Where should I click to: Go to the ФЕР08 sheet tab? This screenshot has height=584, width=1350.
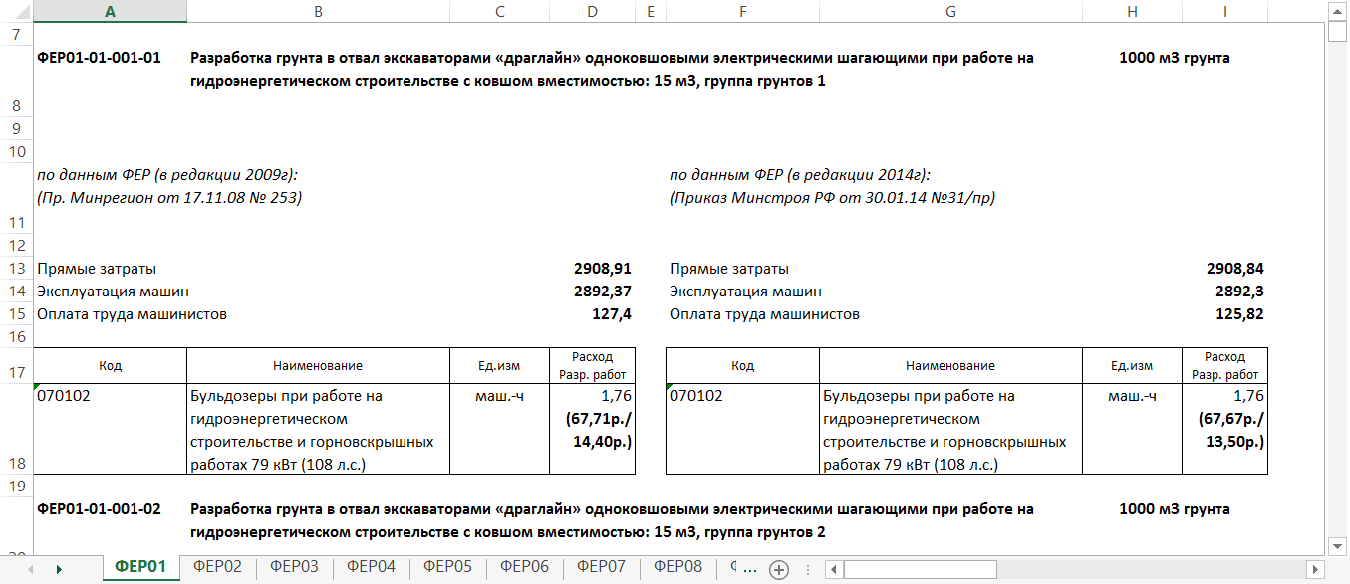[677, 567]
